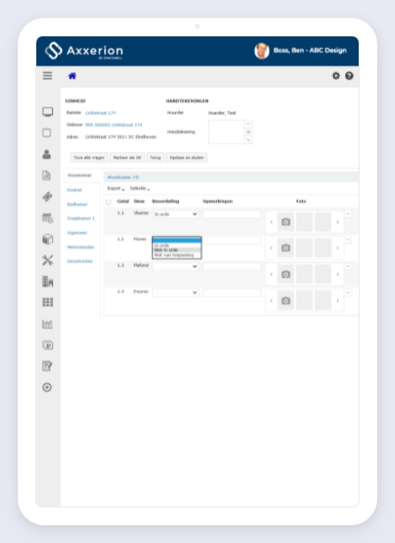Image resolution: width=395 pixels, height=543 pixels.
Task: Open the Export dropdown menu
Action: tap(116, 188)
